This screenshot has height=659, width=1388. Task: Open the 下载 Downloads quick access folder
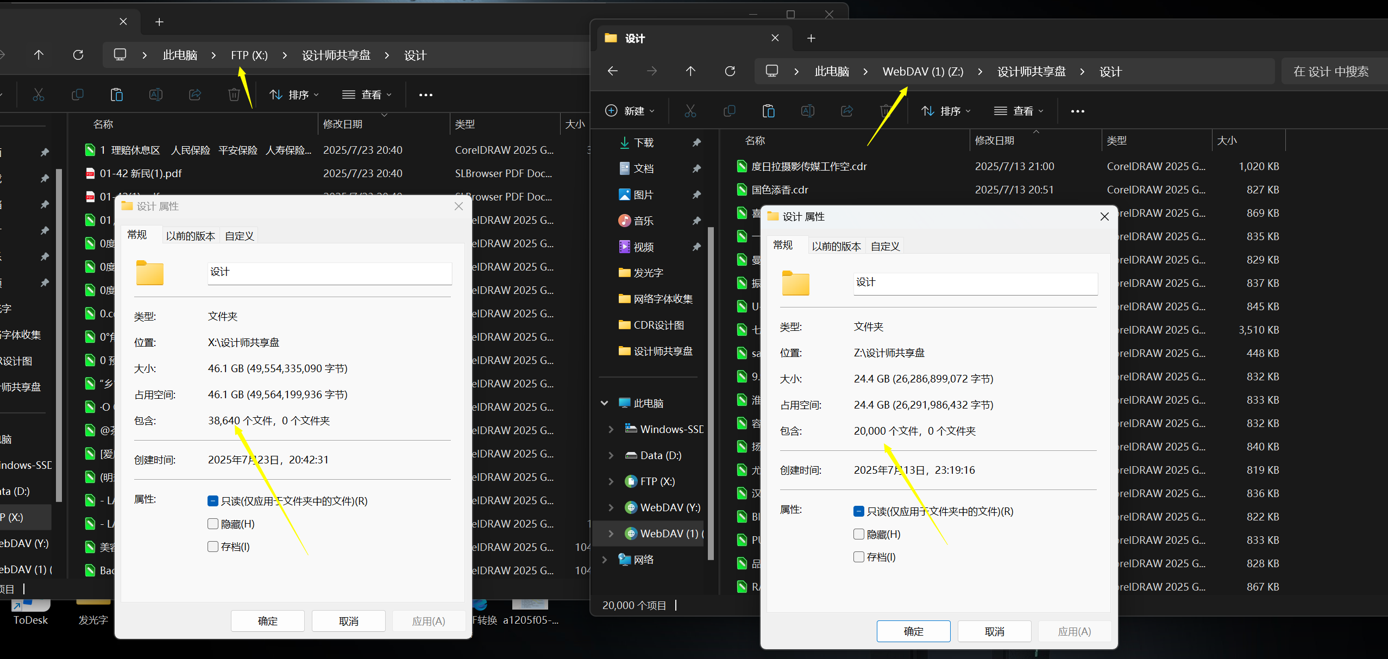click(x=644, y=142)
